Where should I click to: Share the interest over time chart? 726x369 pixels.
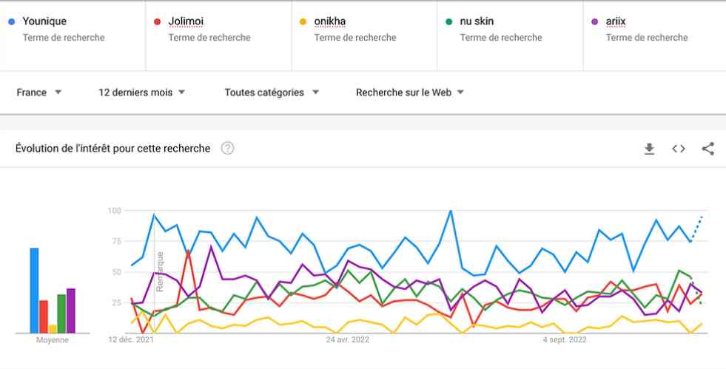point(707,149)
